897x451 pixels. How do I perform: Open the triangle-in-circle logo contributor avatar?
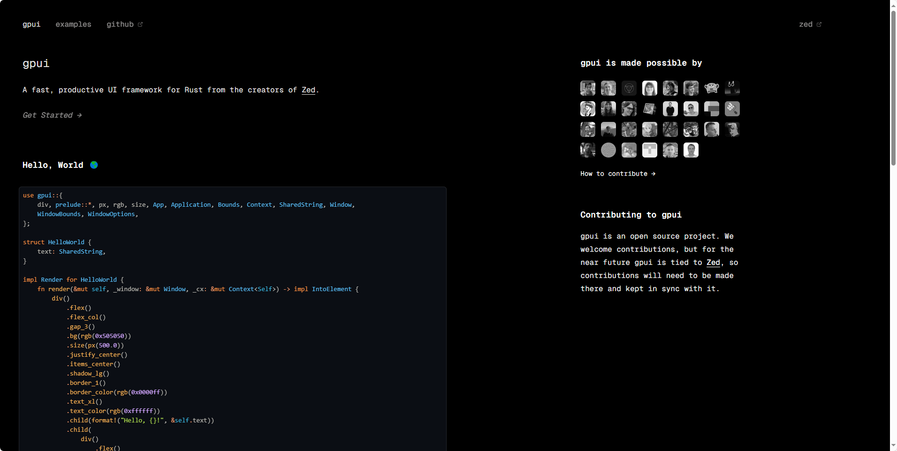pyautogui.click(x=629, y=88)
